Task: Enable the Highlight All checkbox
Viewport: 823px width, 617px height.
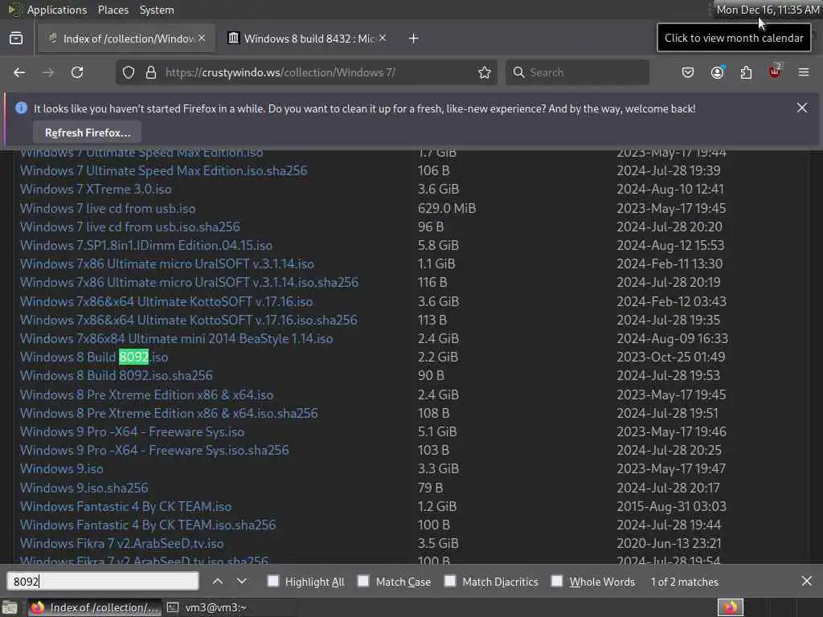Action: [273, 581]
